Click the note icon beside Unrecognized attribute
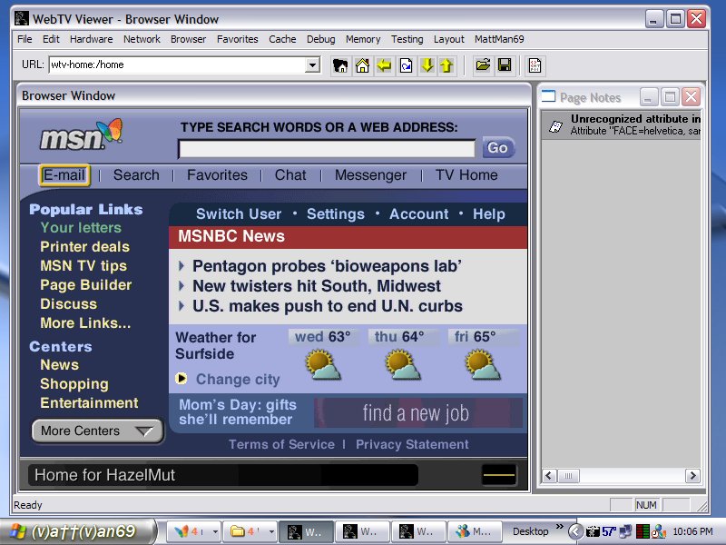This screenshot has width=726, height=545. (555, 126)
